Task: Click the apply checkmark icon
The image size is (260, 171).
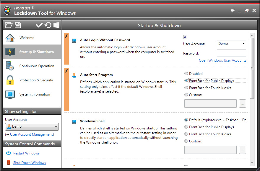Action: pos(39,25)
